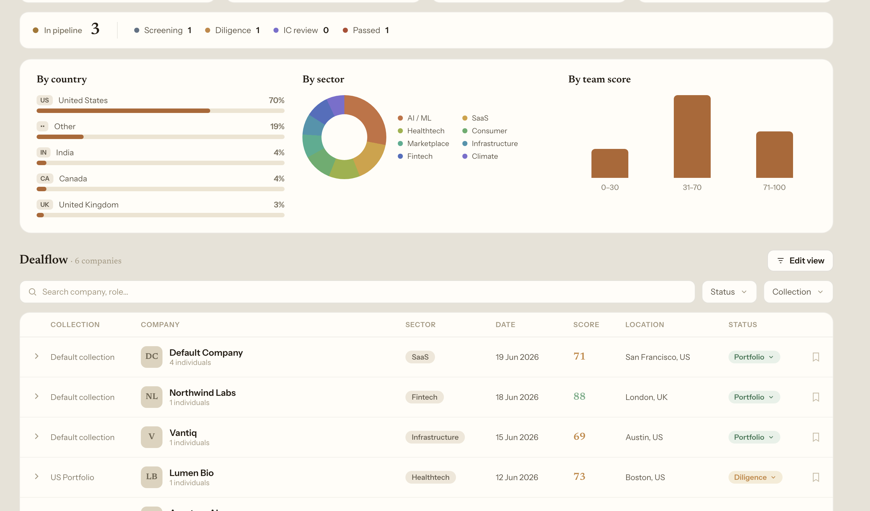Click the Fintech sector tag in table
This screenshot has height=511, width=870.
coord(424,397)
